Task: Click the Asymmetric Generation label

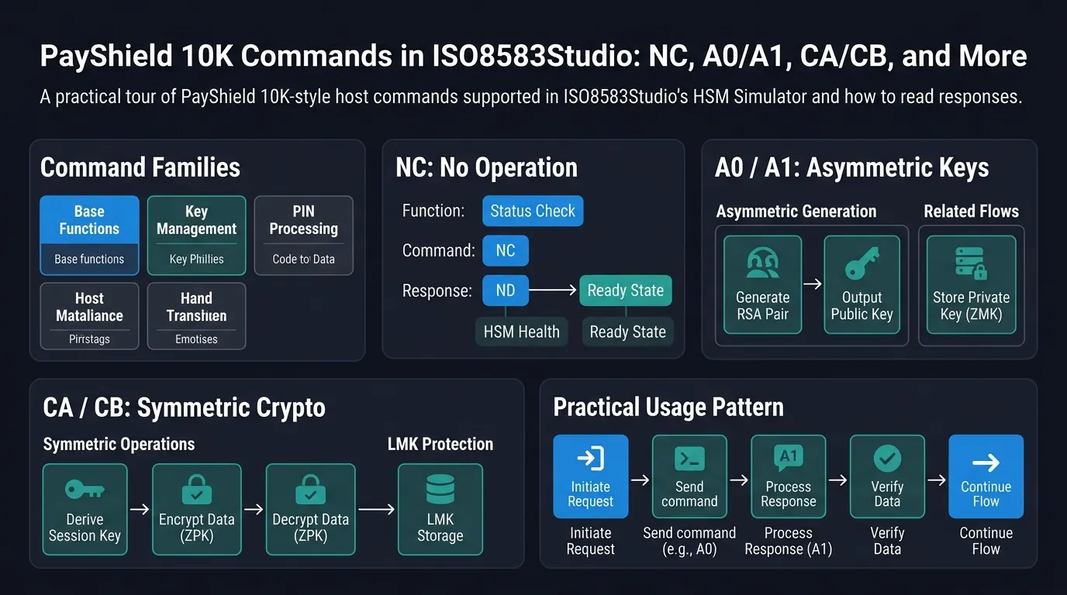Action: [x=796, y=212]
